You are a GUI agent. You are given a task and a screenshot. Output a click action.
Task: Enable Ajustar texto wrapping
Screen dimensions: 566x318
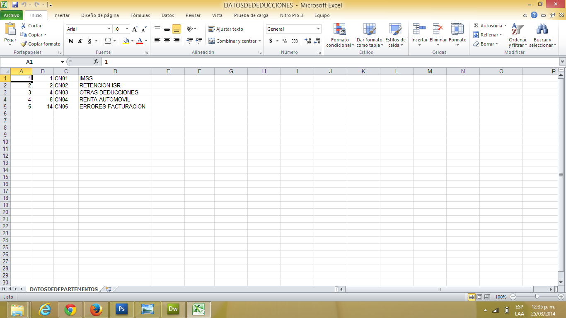tap(226, 29)
